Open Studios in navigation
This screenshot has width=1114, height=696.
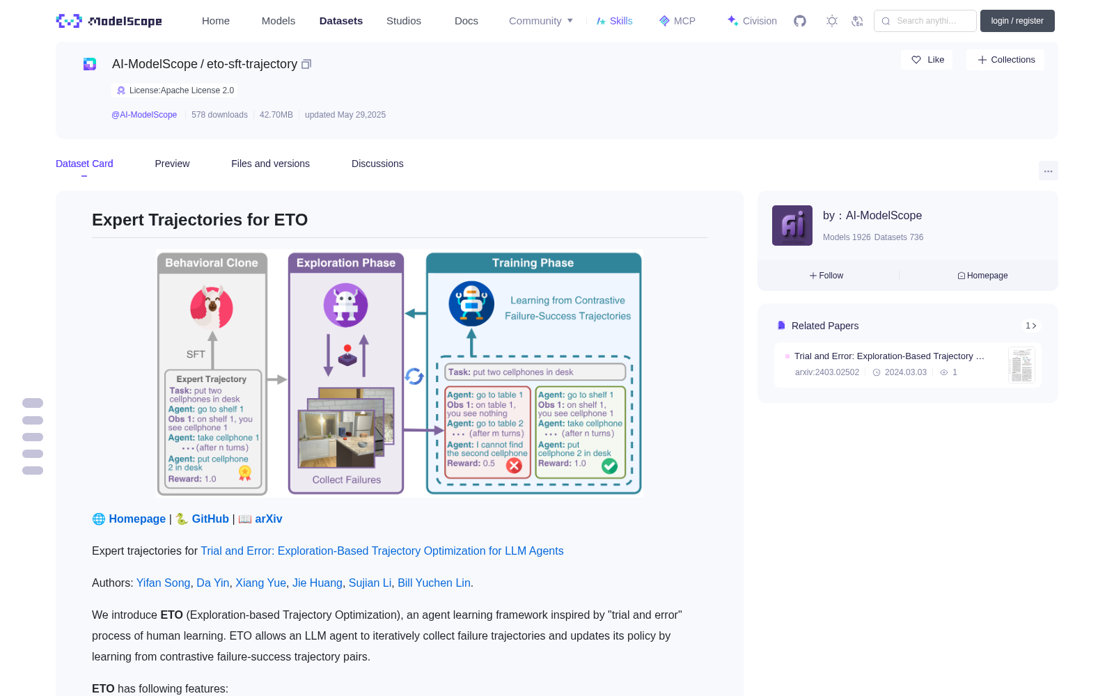tap(404, 21)
